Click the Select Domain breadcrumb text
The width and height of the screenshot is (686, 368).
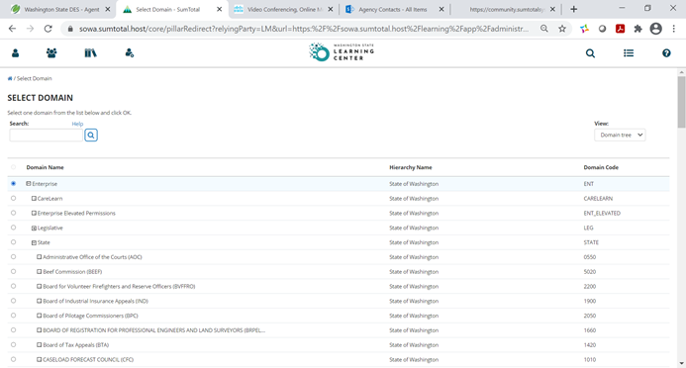(x=34, y=79)
